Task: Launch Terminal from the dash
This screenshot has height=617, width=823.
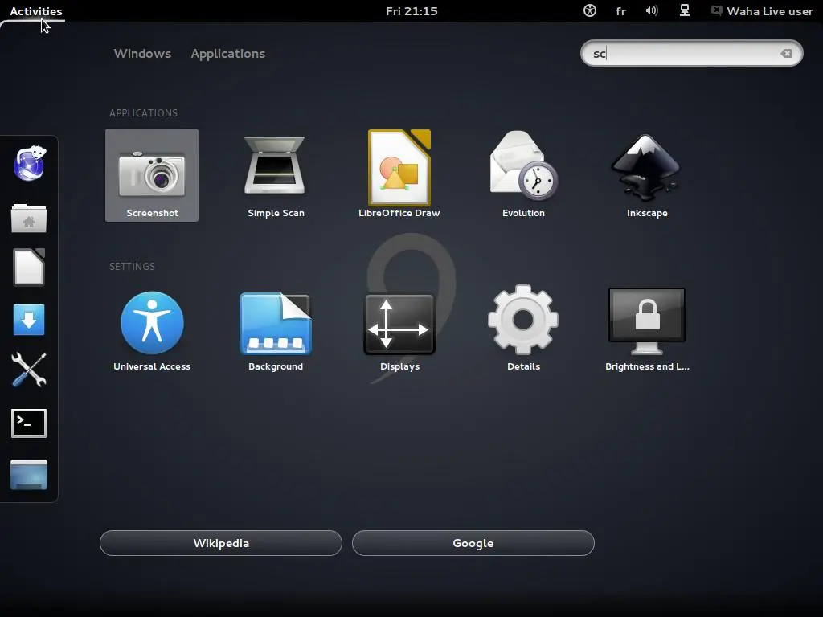Action: (x=29, y=423)
